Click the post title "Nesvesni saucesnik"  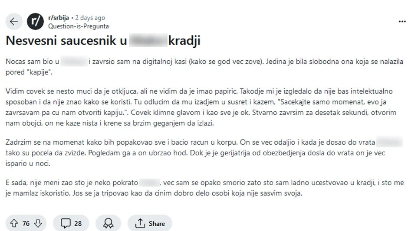click(x=65, y=41)
